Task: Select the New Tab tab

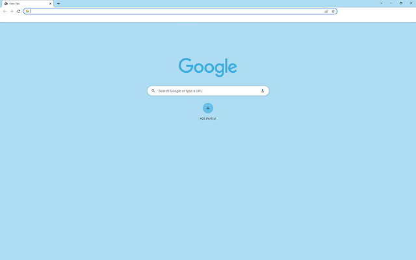Action: 27,4
